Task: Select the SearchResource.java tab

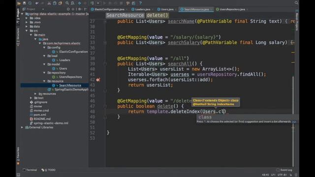Action: (x=196, y=9)
